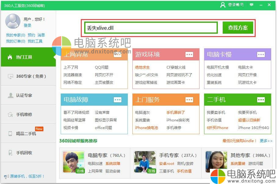The height and width of the screenshot is (184, 277).
Task: Select 6折买iPhone offer
Action: [218, 128]
